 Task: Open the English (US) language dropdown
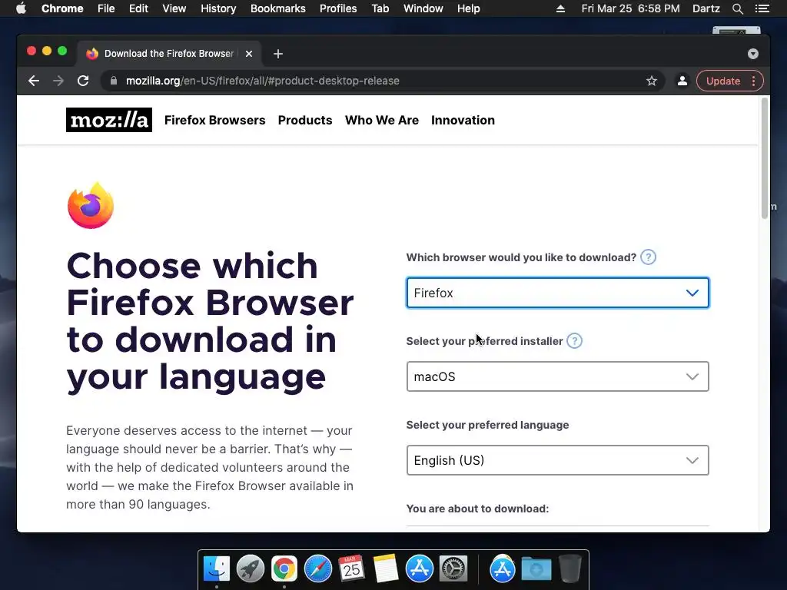[558, 460]
